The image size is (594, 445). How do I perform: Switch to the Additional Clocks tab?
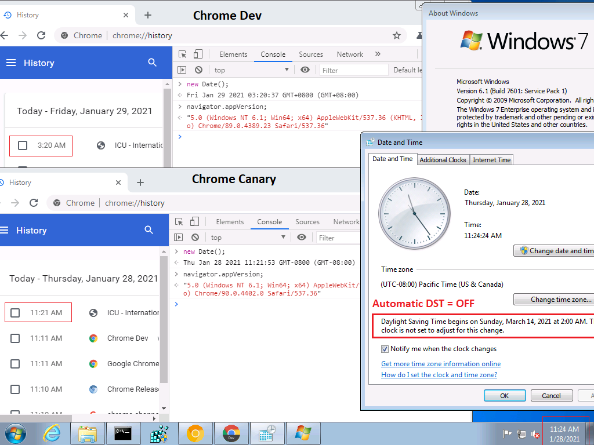(x=443, y=159)
